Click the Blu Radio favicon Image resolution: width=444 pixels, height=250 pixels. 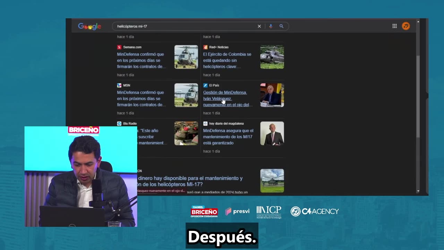coord(119,124)
